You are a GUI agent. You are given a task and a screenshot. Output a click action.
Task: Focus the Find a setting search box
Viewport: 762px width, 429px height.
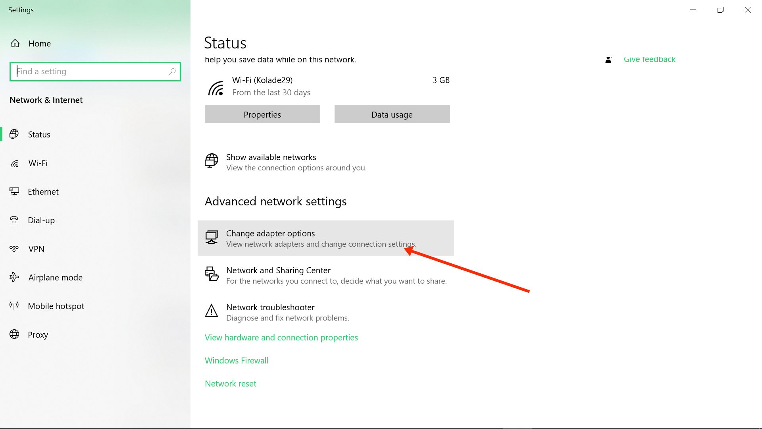(91, 71)
